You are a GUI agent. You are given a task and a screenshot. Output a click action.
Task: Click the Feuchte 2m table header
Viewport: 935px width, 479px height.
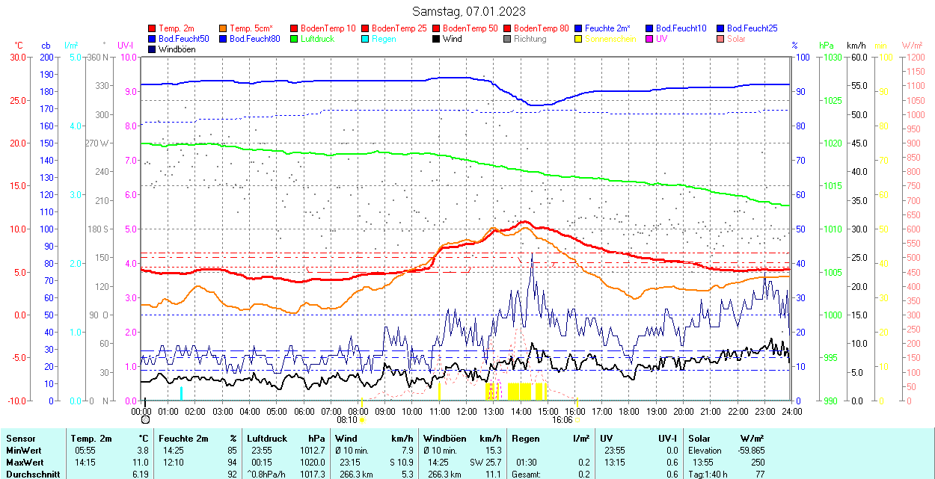point(185,438)
